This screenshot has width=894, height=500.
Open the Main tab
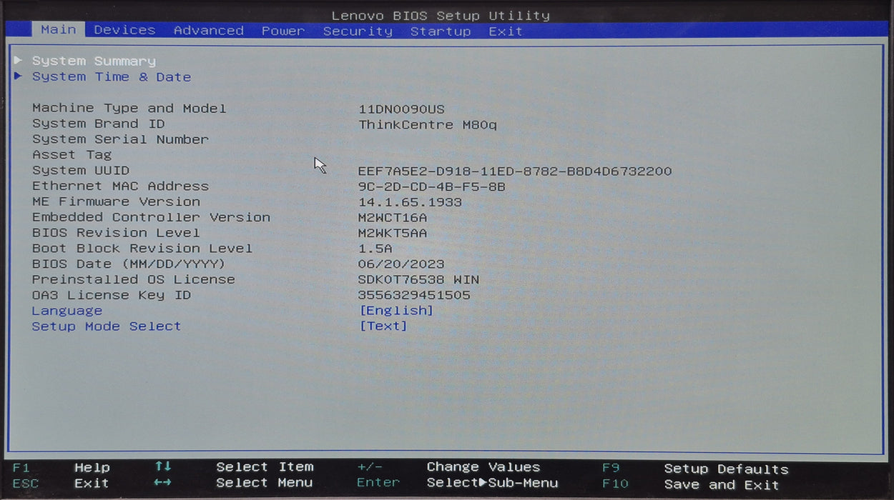[59, 29]
